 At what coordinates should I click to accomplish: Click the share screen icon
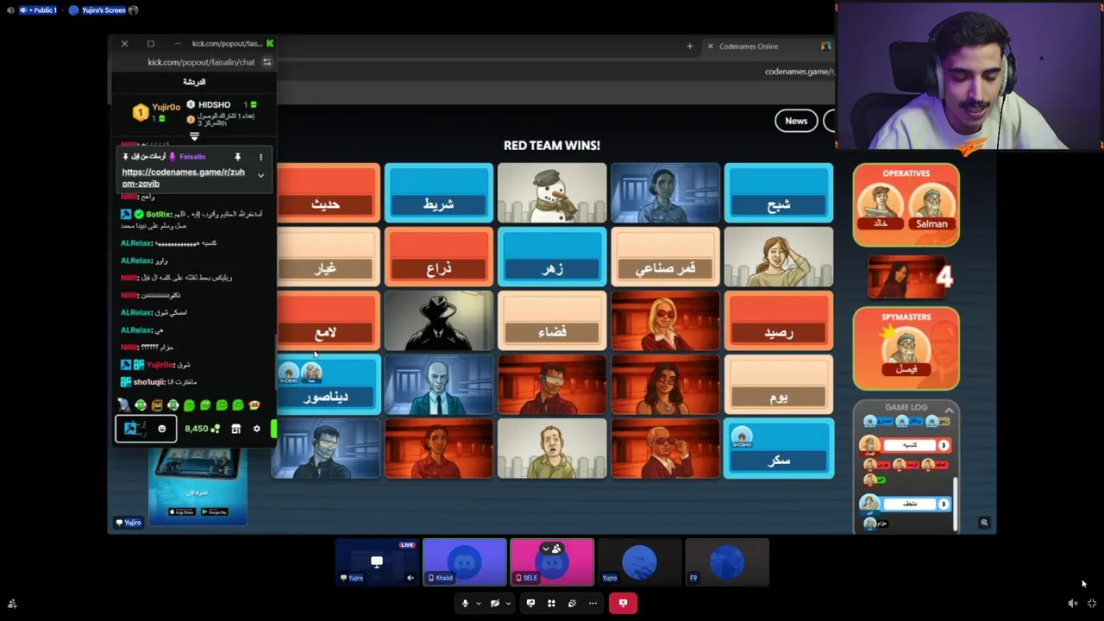click(530, 603)
